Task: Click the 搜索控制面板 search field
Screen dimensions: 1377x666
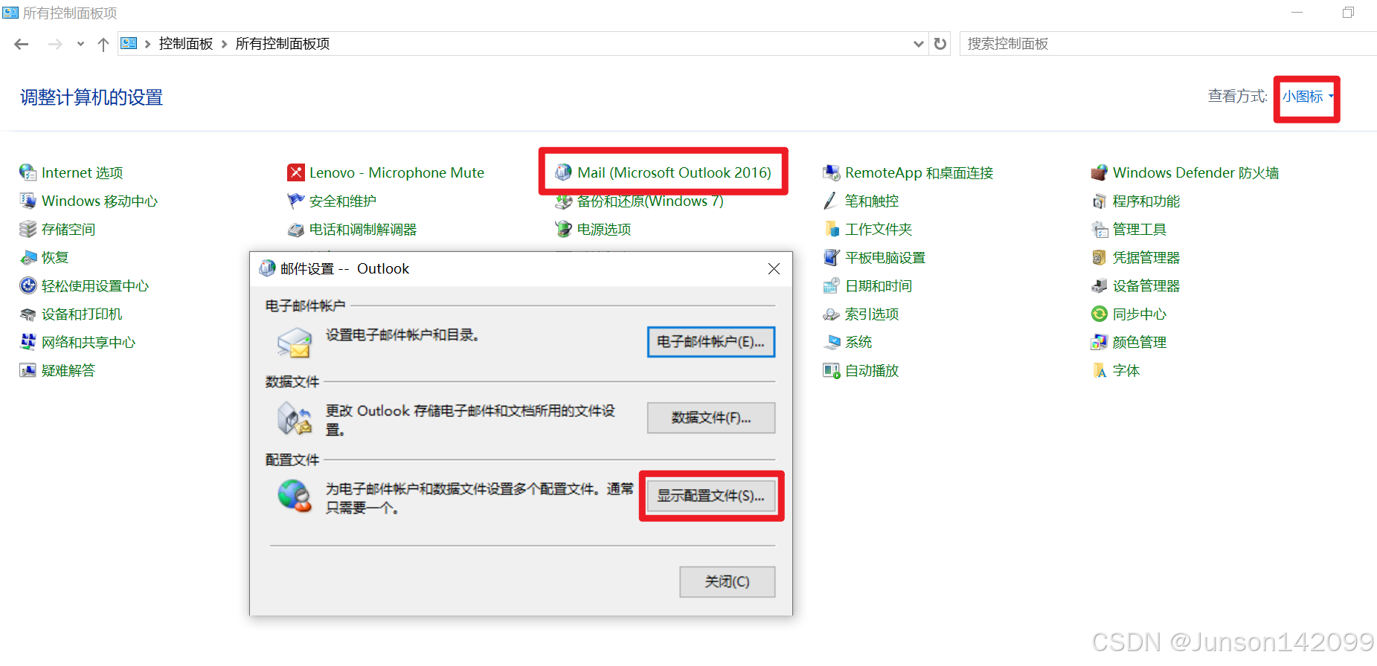Action: click(x=1168, y=44)
